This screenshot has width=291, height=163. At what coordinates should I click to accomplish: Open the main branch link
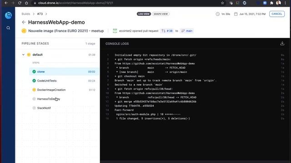[x=187, y=31]
